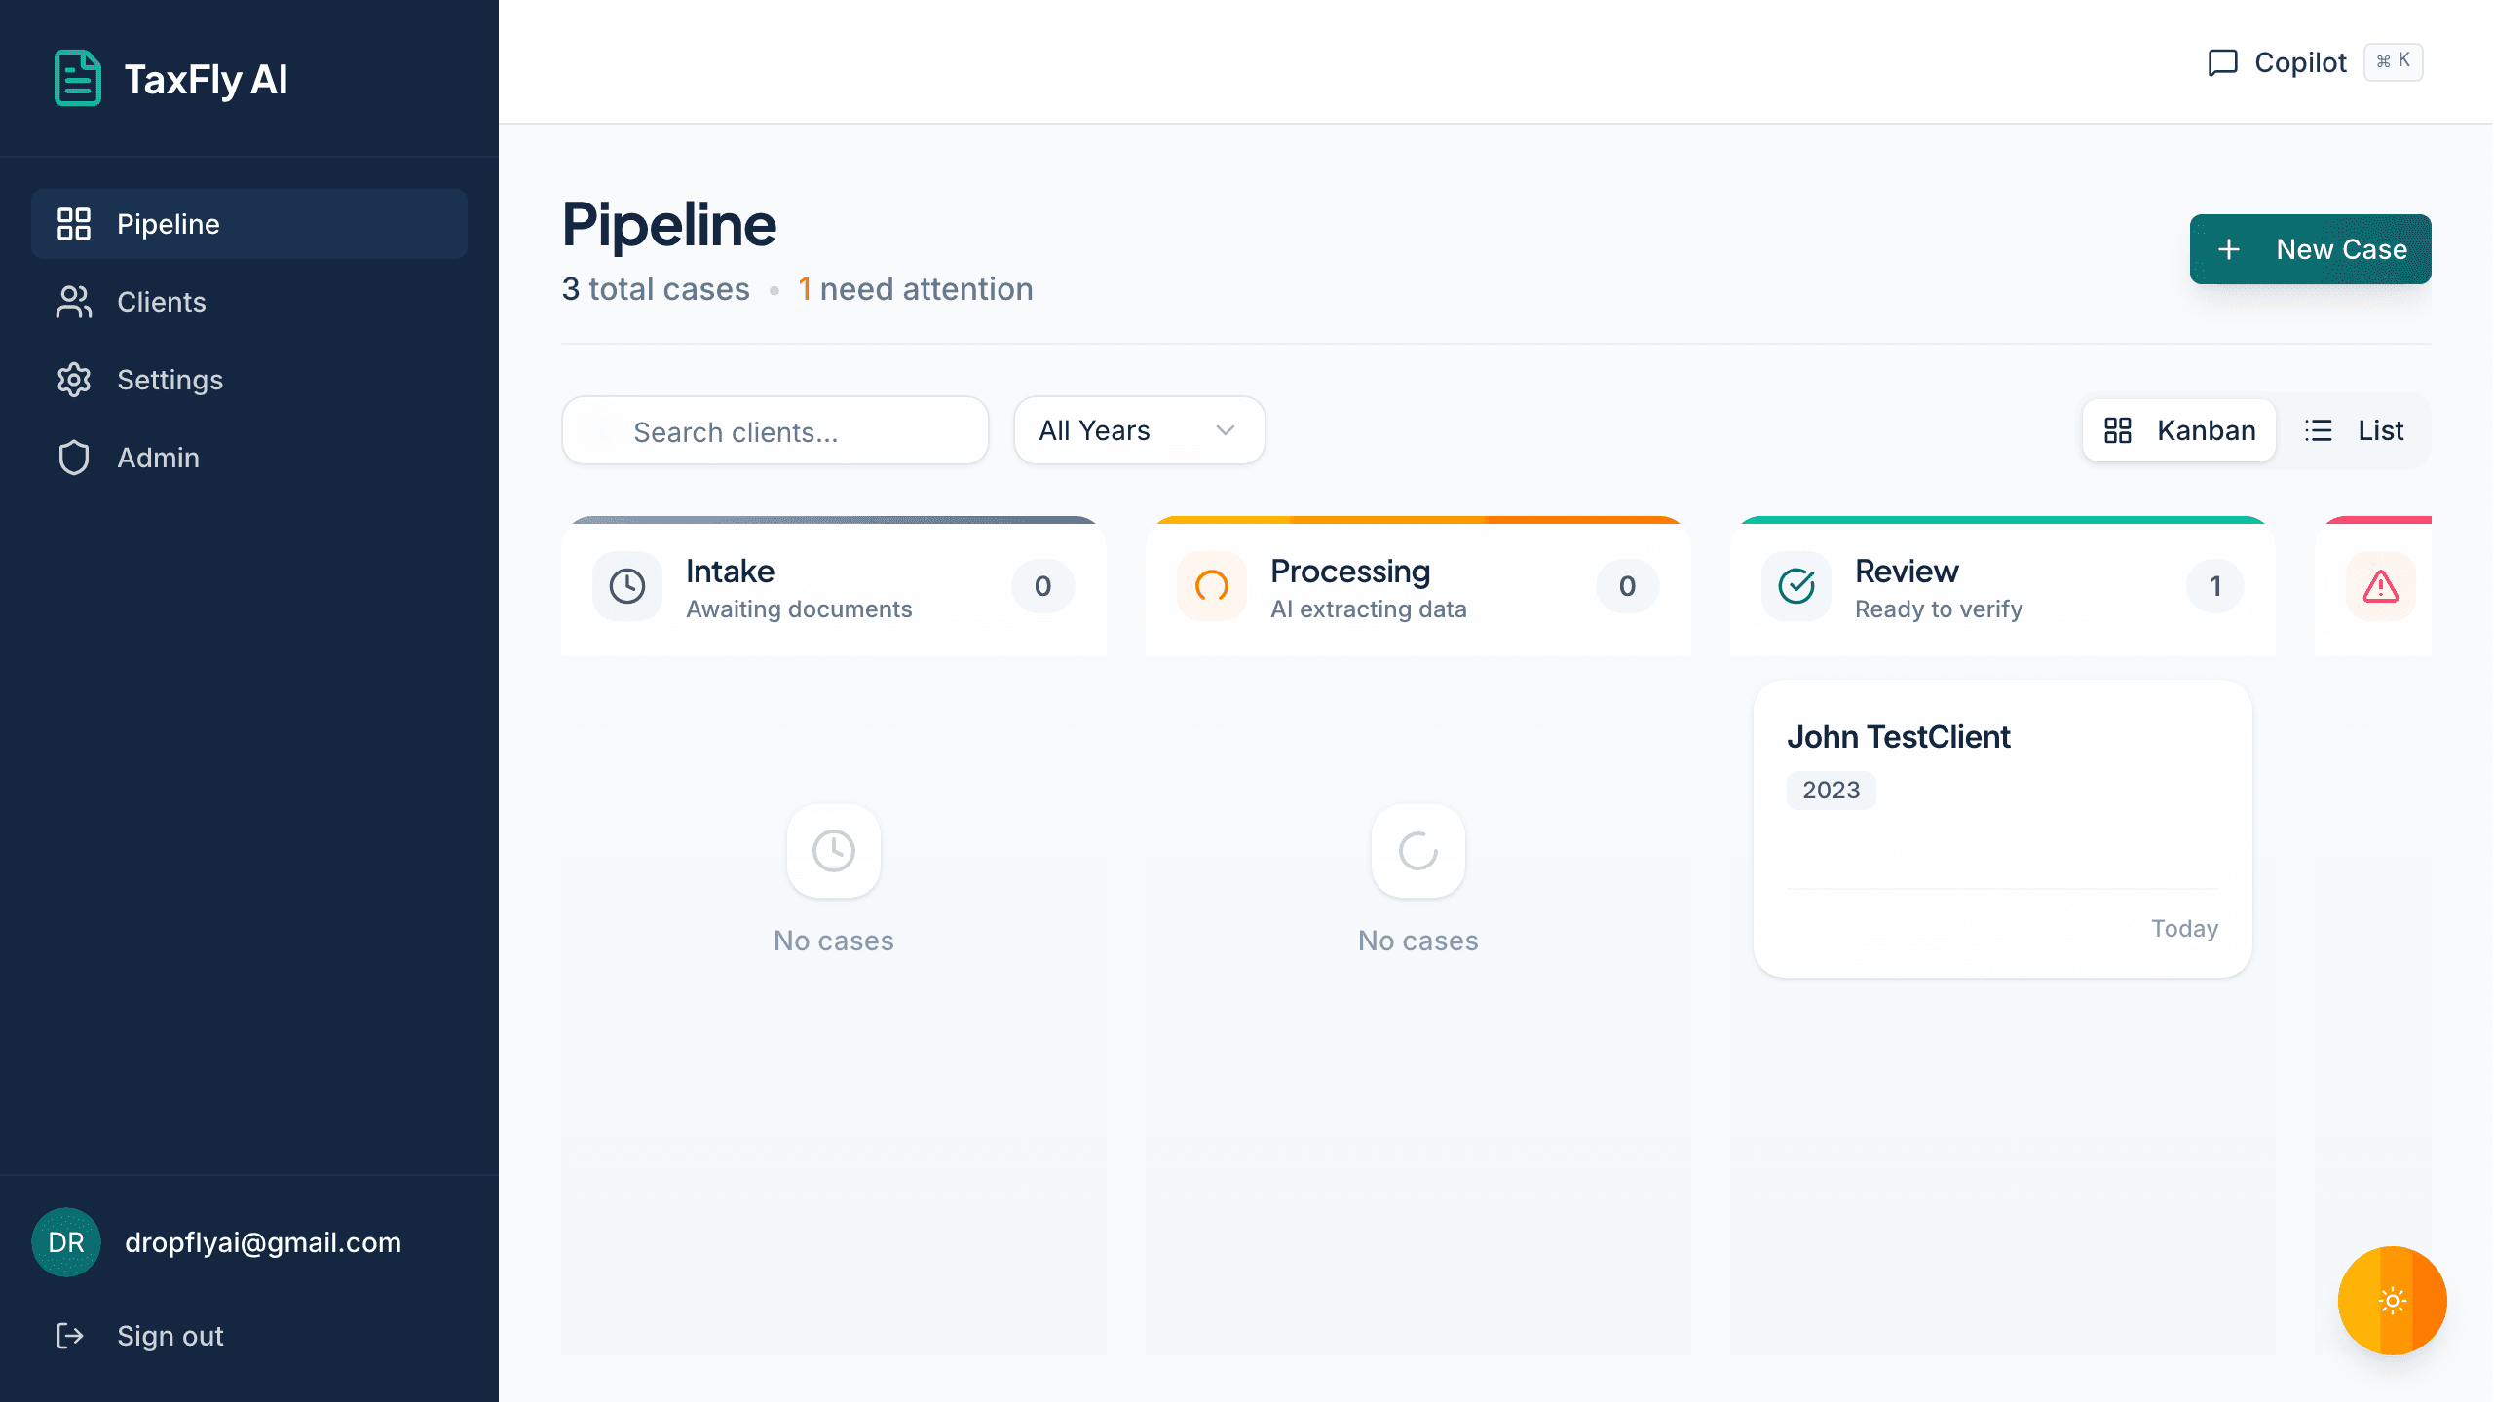Click the Intake column clock icon

[627, 586]
